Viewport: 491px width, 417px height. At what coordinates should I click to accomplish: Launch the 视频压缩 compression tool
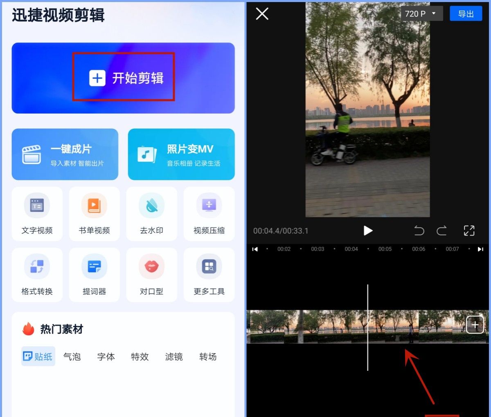coord(209,213)
